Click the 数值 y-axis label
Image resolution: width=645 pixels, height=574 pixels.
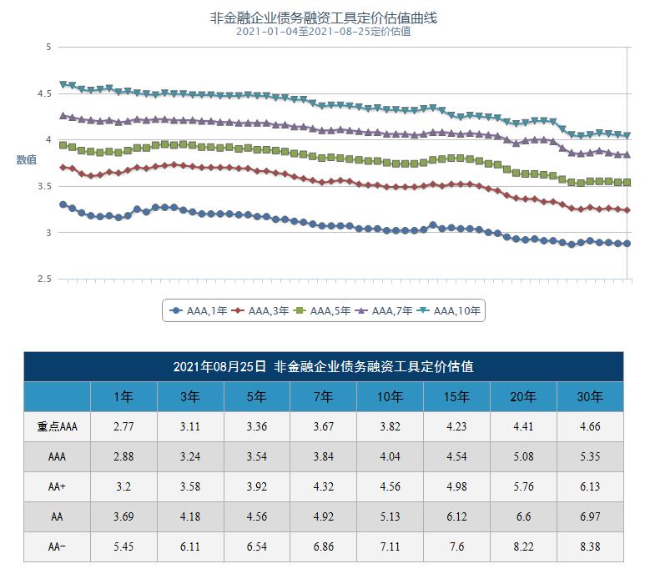click(x=27, y=160)
